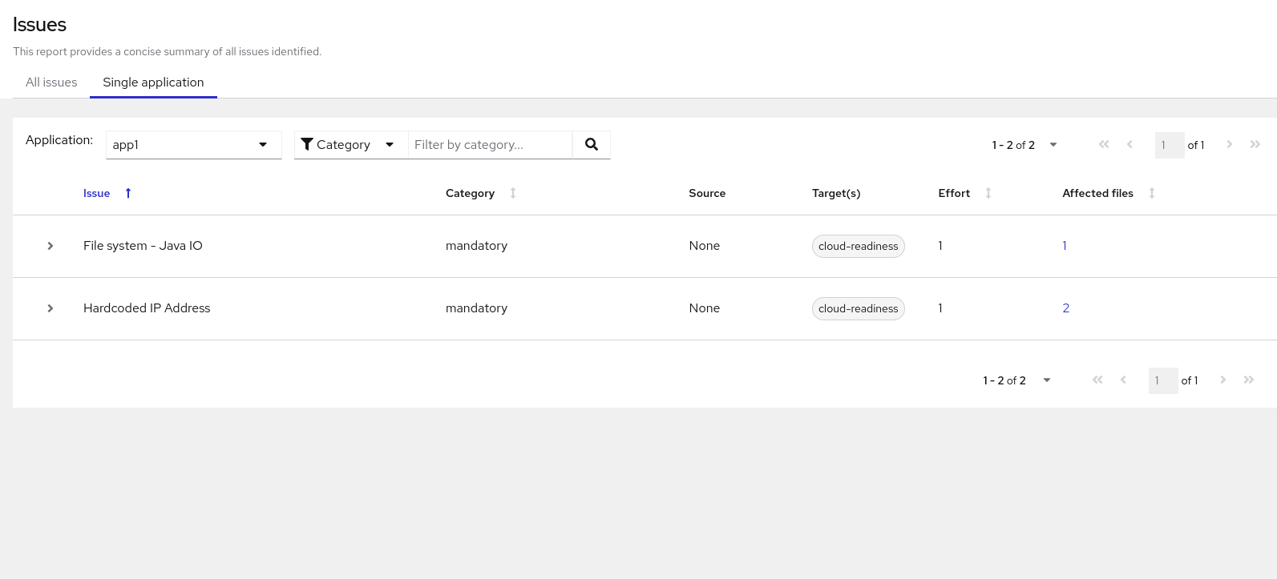The width and height of the screenshot is (1277, 579).
Task: Click the search magnifier icon
Action: point(592,145)
